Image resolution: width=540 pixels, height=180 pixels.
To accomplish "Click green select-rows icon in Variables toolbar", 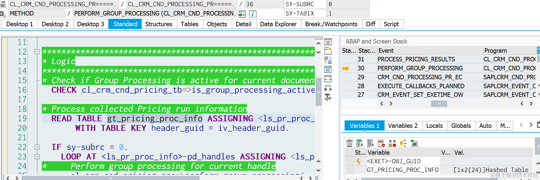I will point(360,143).
